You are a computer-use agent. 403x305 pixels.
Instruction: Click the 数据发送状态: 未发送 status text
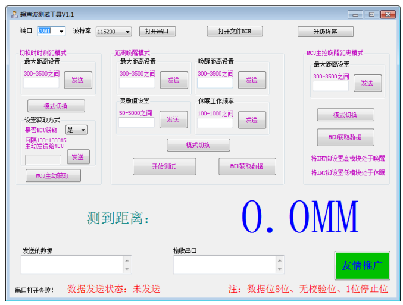[114, 289]
